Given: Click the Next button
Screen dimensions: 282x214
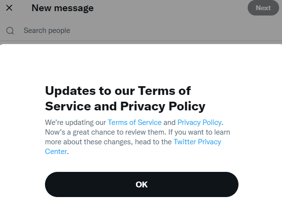Looking at the screenshot, I should 263,8.
